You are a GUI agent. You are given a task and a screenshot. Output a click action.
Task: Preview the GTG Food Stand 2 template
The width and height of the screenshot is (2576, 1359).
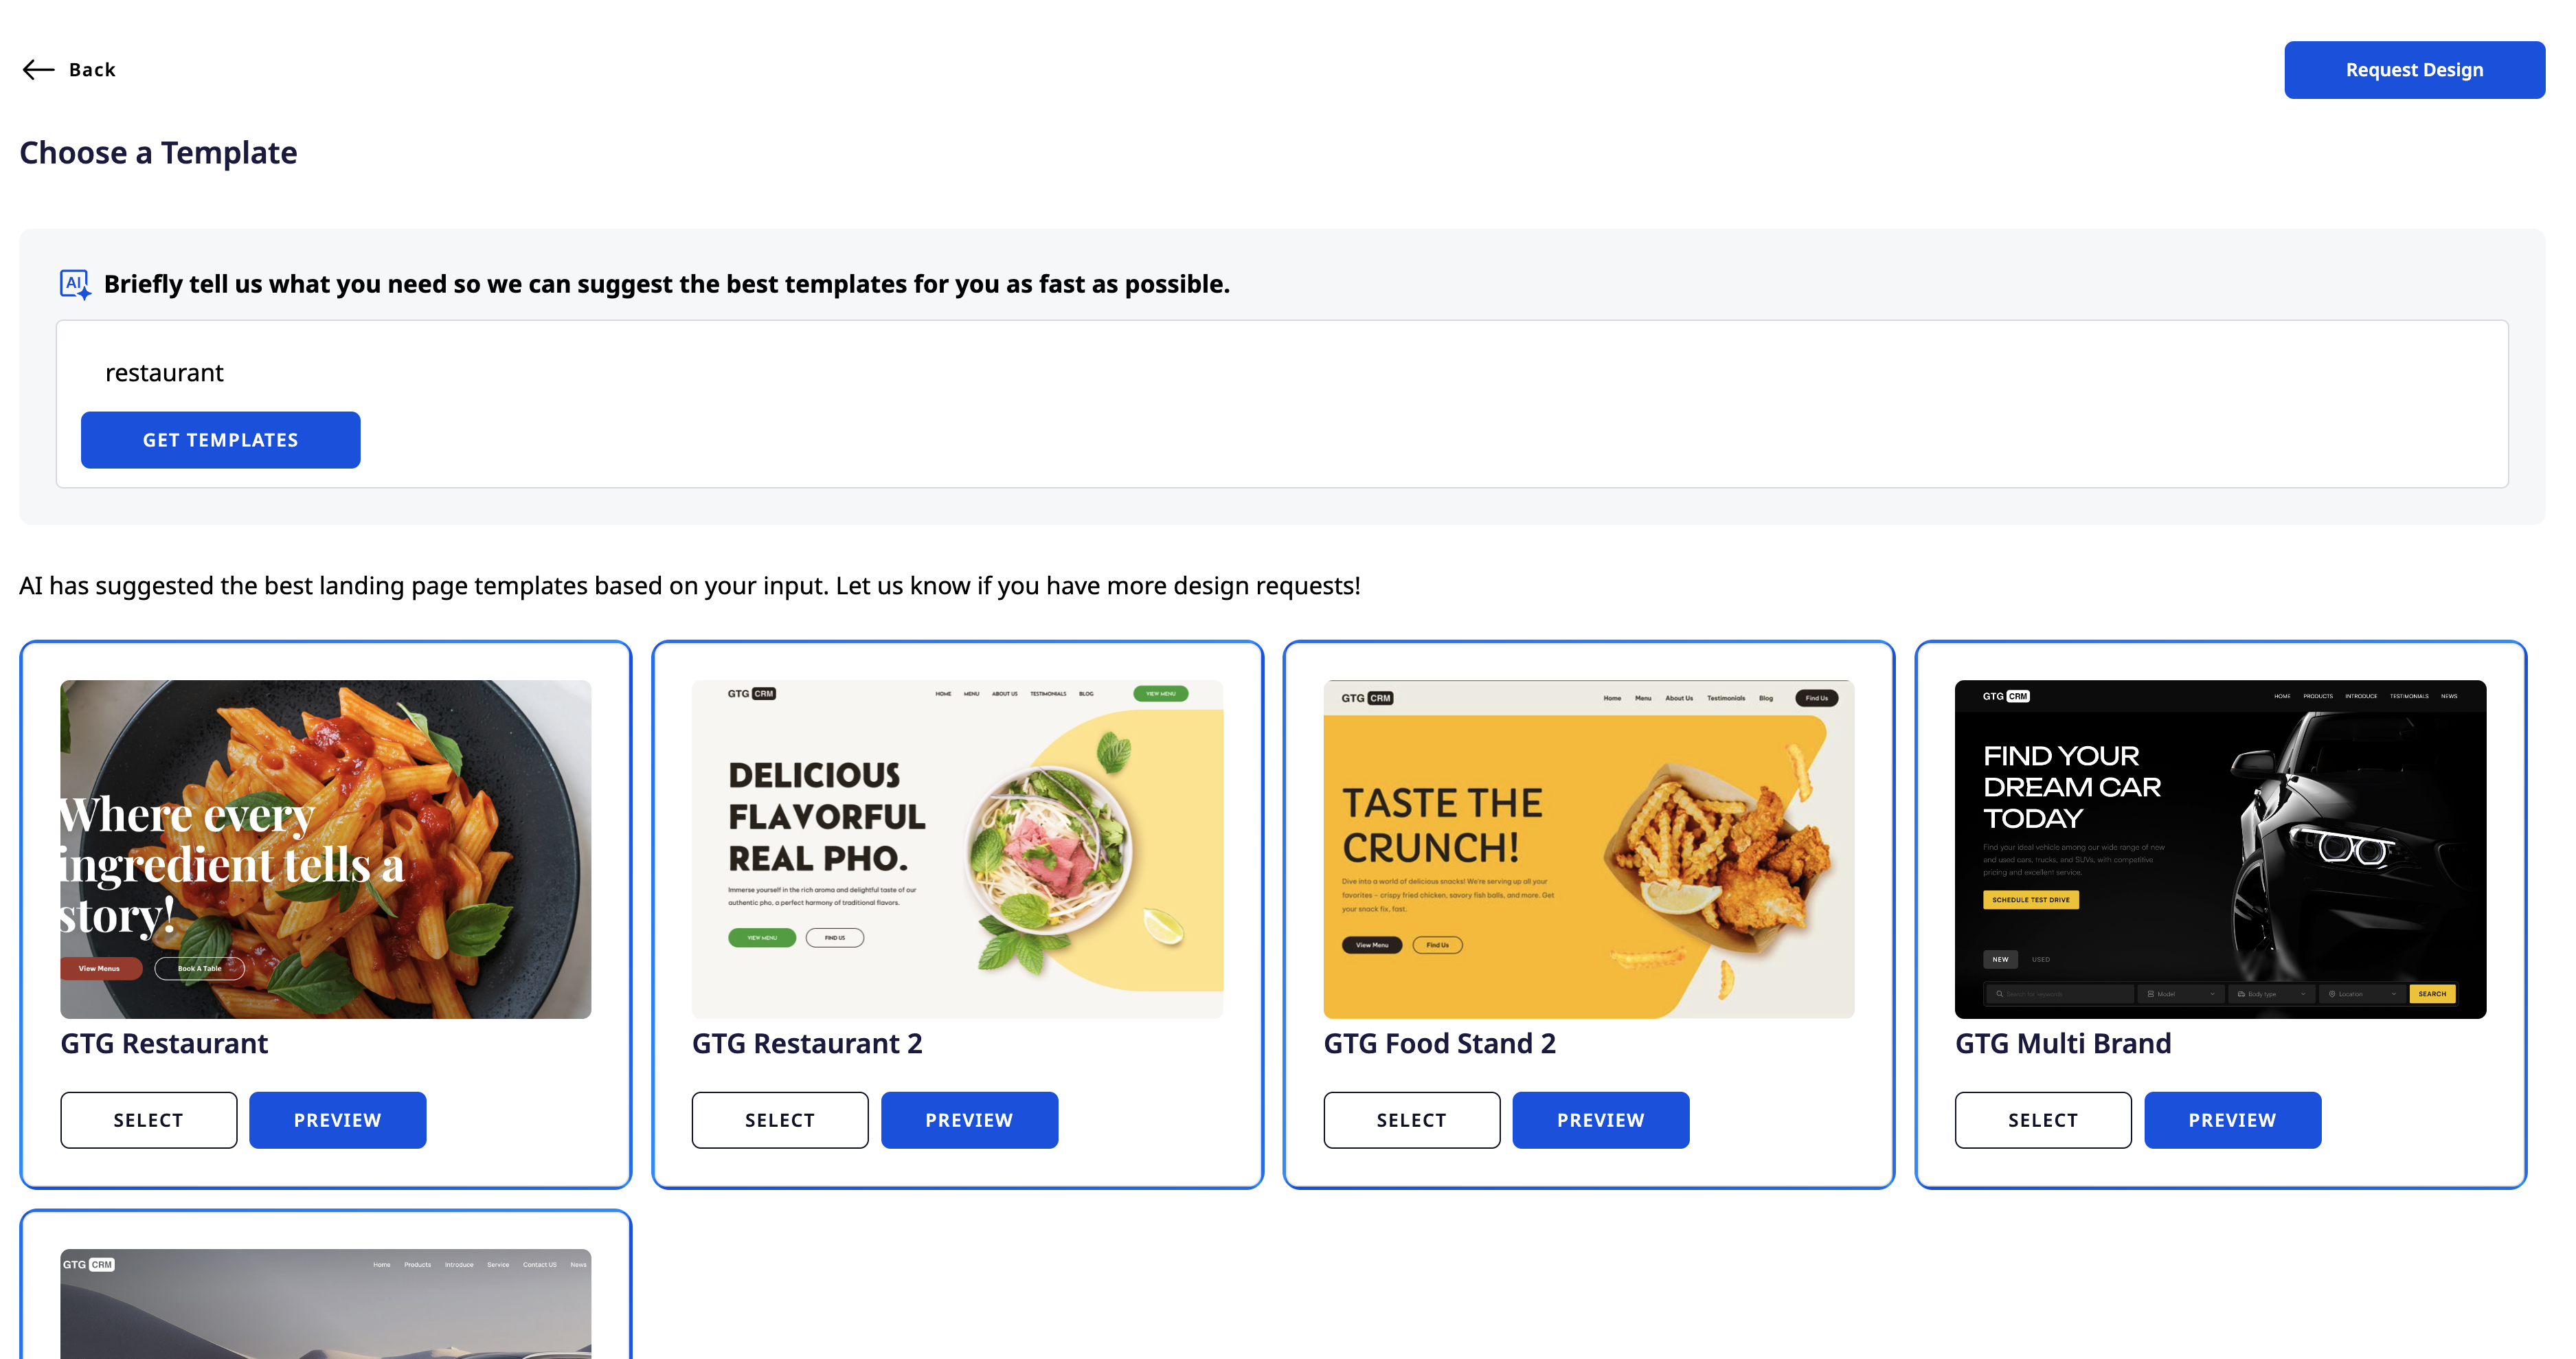tap(1600, 1120)
